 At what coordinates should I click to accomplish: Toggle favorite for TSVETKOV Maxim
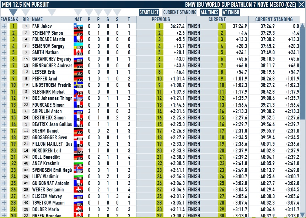coord(4,203)
